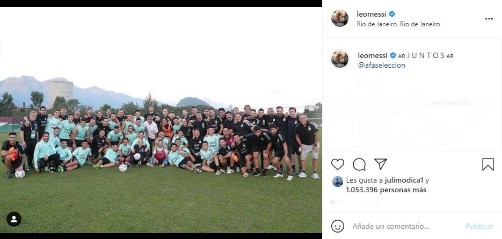
Task: Open comments with the speech bubble icon
Action: (359, 164)
